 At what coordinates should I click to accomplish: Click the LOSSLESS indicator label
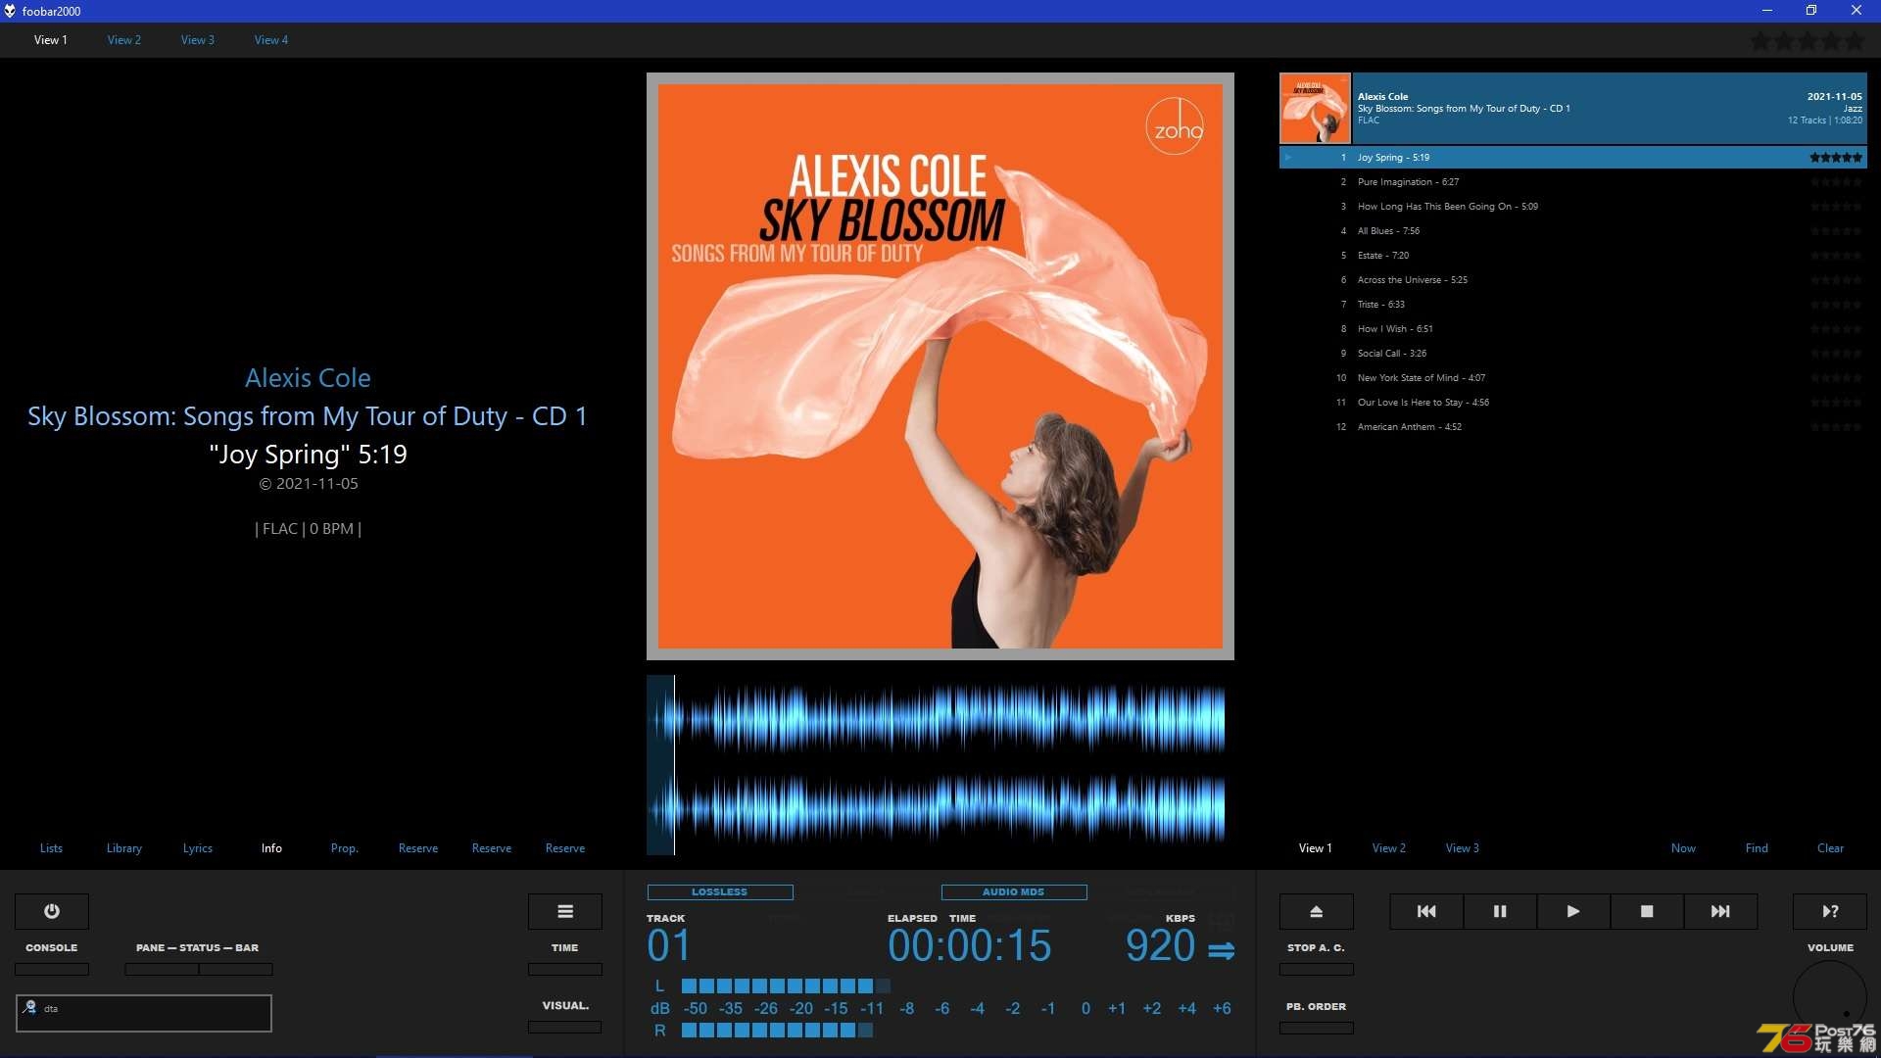coord(720,892)
